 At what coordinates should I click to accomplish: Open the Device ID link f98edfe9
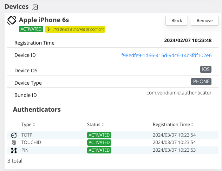[166, 55]
